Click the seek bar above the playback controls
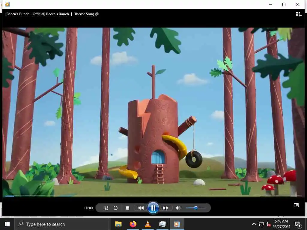The height and width of the screenshot is (230, 307). pyautogui.click(x=153, y=196)
